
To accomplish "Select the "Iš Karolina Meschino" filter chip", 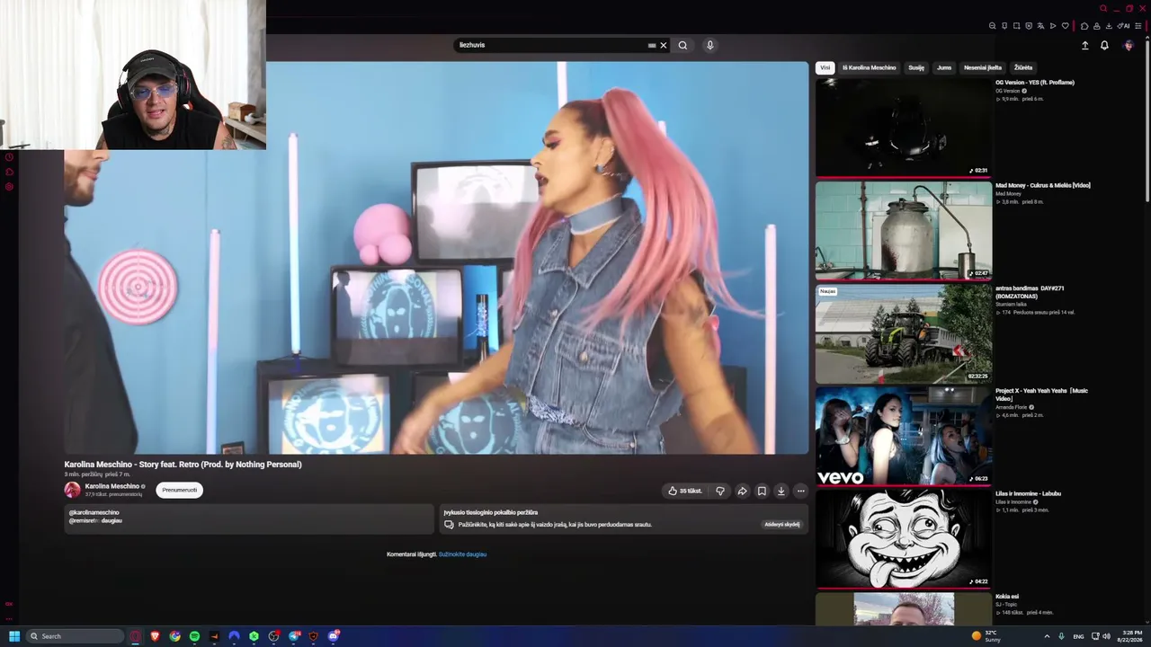I will (869, 67).
